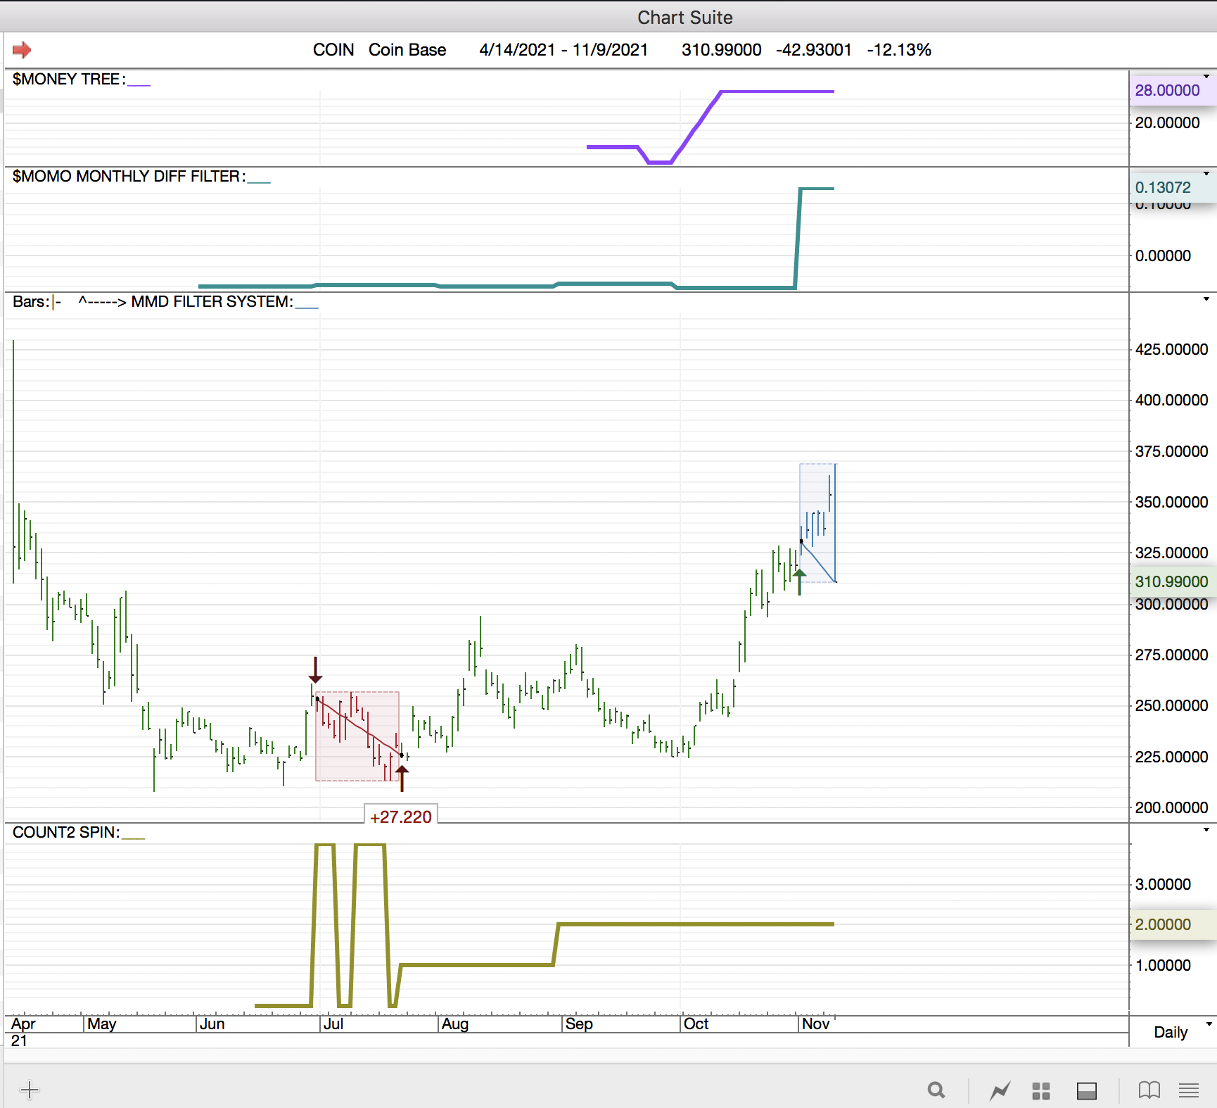The height and width of the screenshot is (1108, 1217).
Task: Click the red arrow icon beside the symbol
Action: point(22,50)
